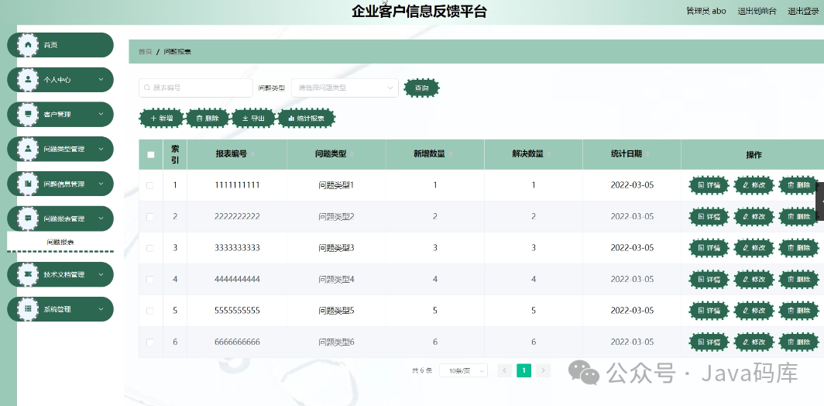
Task: Click the search magnifier icon in 报表编号 field
Action: (147, 88)
